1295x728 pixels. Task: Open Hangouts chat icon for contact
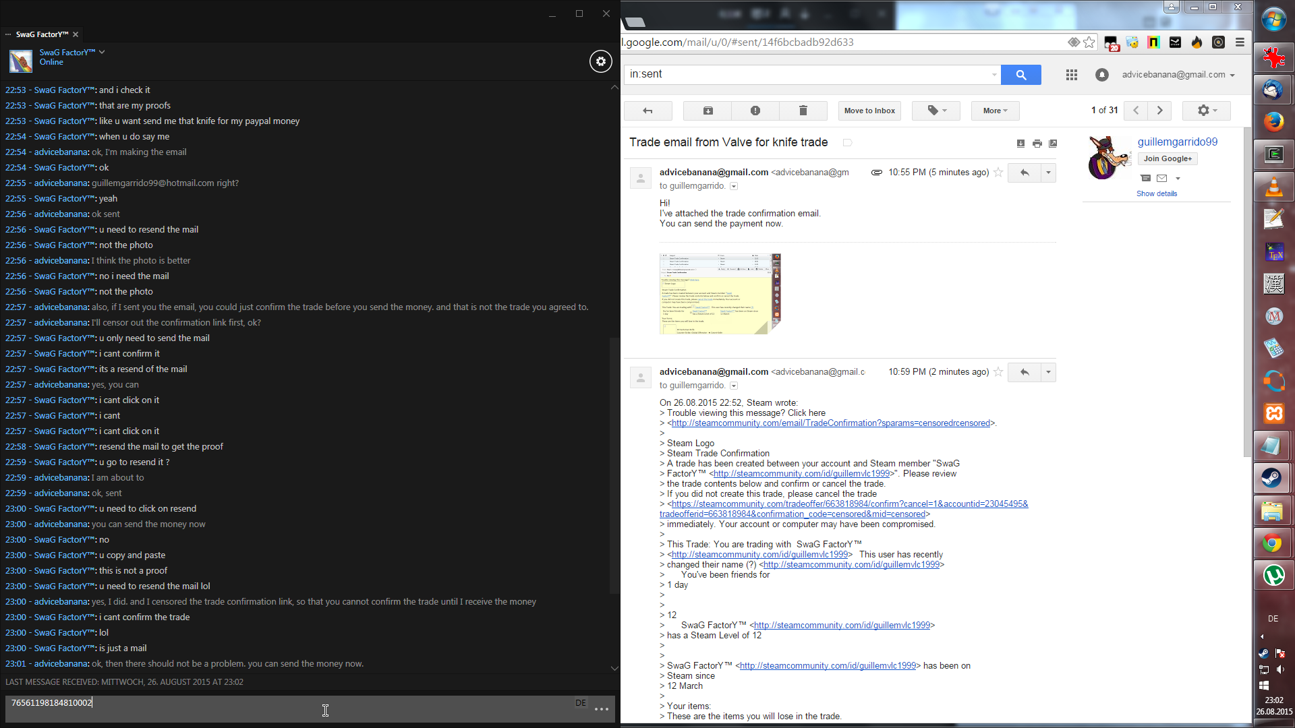click(1145, 179)
